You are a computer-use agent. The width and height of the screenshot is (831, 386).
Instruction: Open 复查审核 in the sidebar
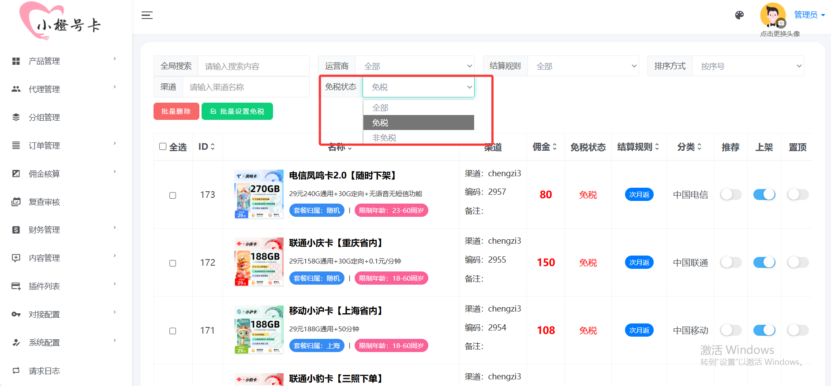click(x=44, y=202)
